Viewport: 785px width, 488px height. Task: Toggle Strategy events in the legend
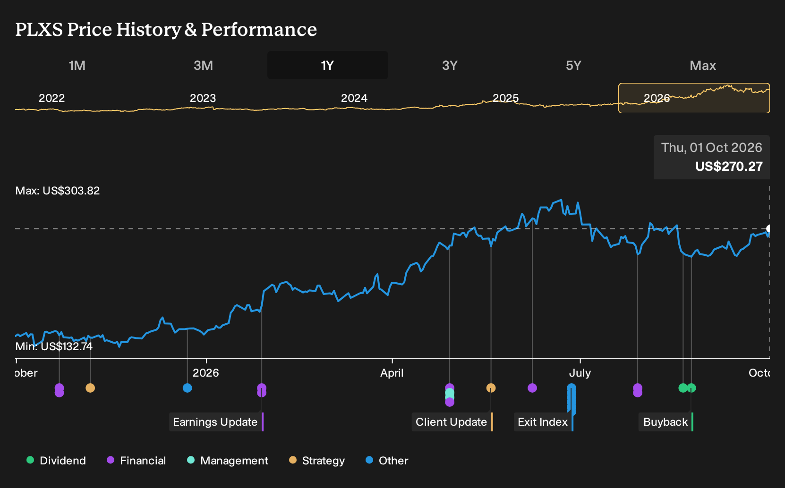point(317,461)
